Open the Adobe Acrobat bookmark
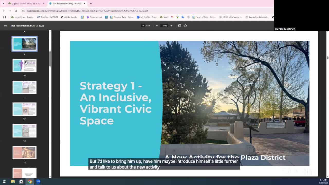Viewport: 329px width, 185px height. coord(69,17)
